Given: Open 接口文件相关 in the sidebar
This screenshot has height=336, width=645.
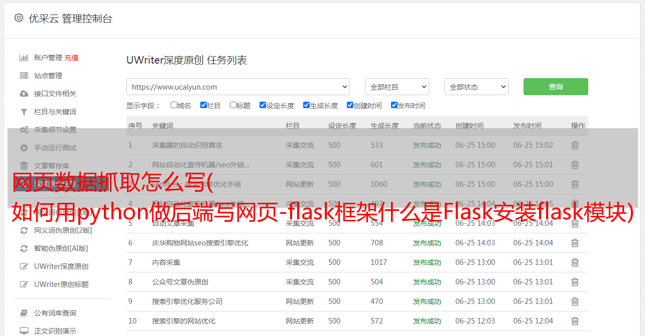Looking at the screenshot, I should tap(55, 94).
